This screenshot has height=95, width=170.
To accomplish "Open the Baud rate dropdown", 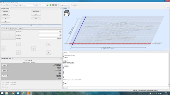I will click(42, 5).
